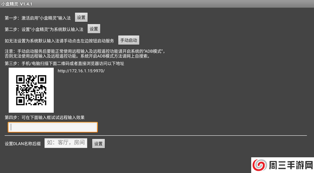
Task: Click the 第一步 activation instruction text
Action: (x=38, y=18)
